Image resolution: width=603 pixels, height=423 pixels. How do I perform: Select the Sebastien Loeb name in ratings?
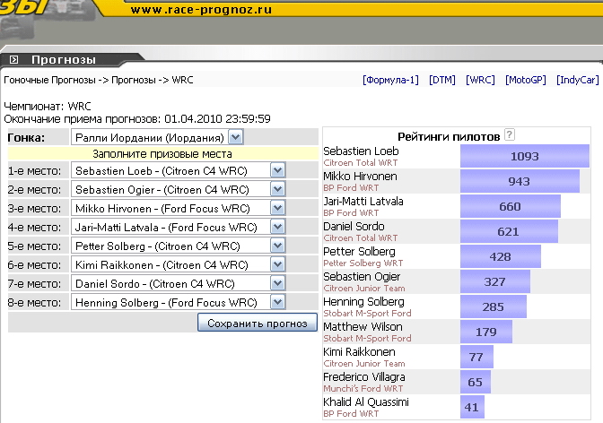point(361,151)
